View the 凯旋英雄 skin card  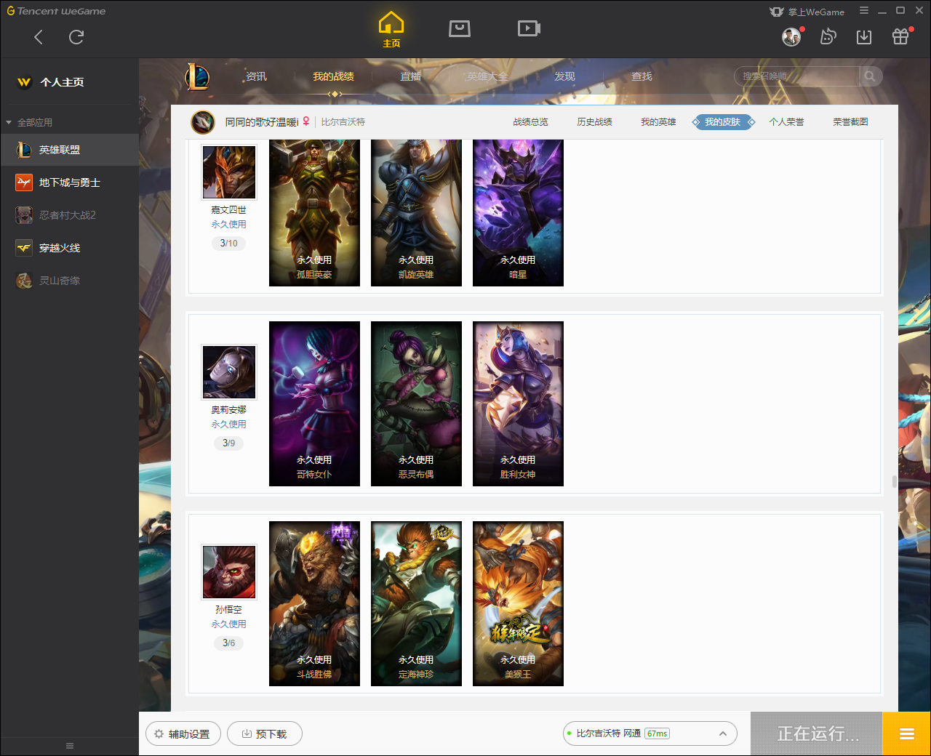click(x=416, y=213)
